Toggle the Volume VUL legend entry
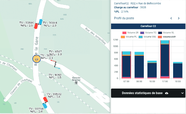This screenshot has height=114, width=186. [147, 37]
